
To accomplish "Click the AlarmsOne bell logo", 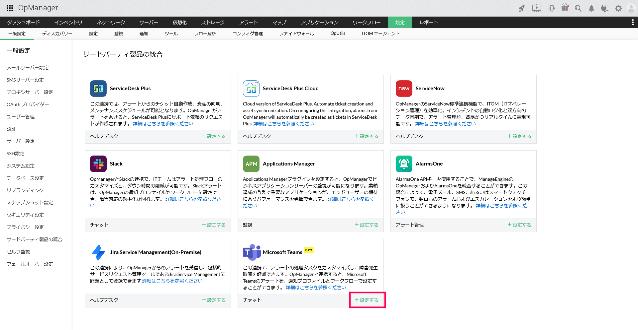I will pyautogui.click(x=404, y=164).
